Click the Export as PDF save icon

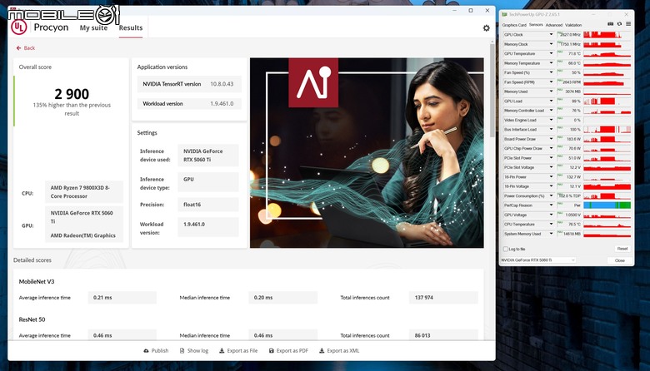point(272,351)
